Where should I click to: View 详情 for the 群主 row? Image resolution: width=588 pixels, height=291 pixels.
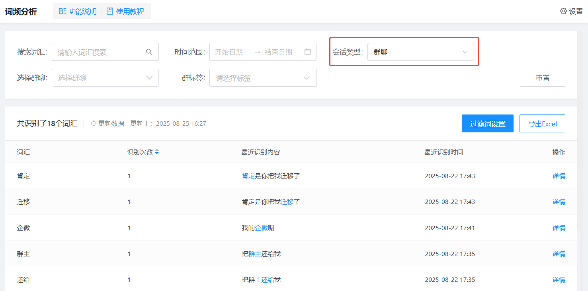tap(559, 254)
